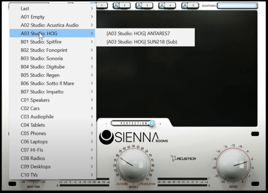Expand the C02 Cars chevron

(x=92, y=108)
